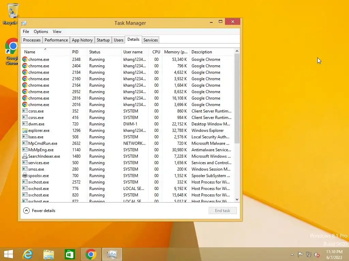The width and height of the screenshot is (349, 261).
Task: Click the chrome.exe icon for PID 2404
Action: (x=25, y=66)
